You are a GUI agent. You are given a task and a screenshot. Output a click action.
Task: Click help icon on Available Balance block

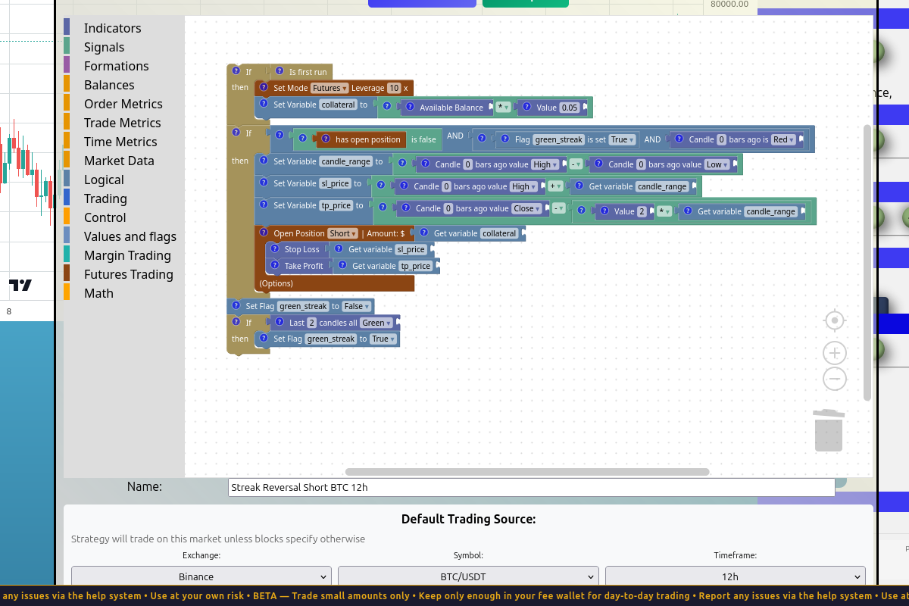[x=410, y=107]
